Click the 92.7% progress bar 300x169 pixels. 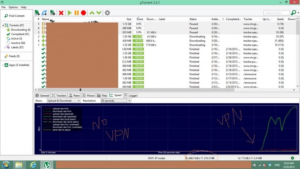coord(139,40)
